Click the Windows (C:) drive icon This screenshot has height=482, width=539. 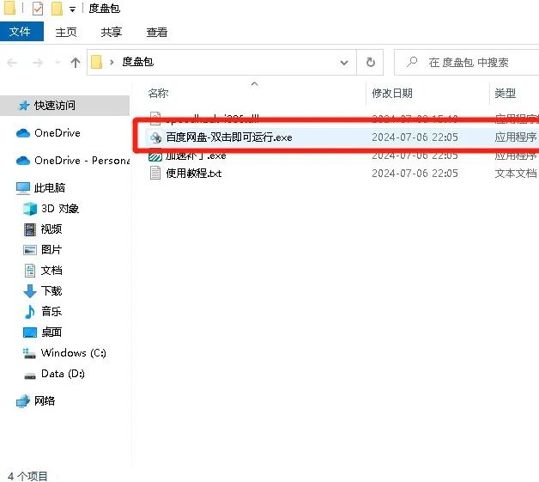point(29,354)
